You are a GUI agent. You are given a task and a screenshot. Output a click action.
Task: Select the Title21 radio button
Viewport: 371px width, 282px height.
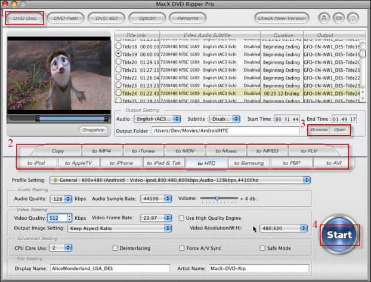point(119,69)
